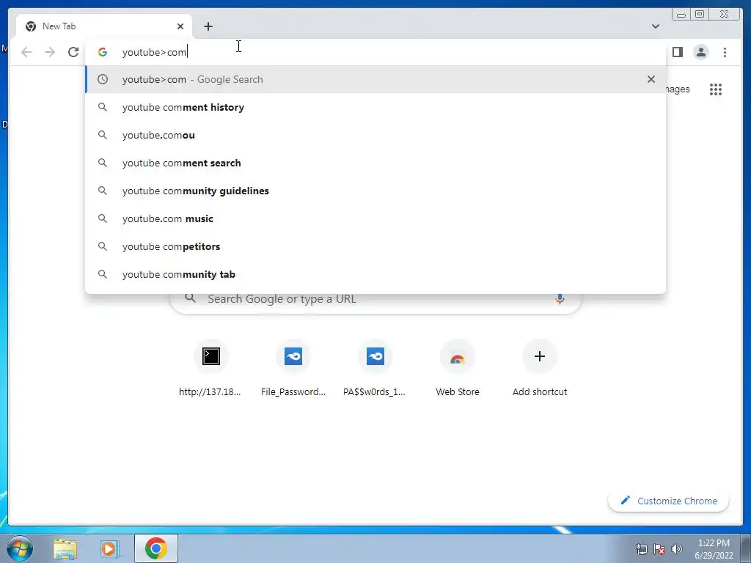Choose 'youtube.comou' suggestion
This screenshot has height=563, width=751.
point(375,135)
